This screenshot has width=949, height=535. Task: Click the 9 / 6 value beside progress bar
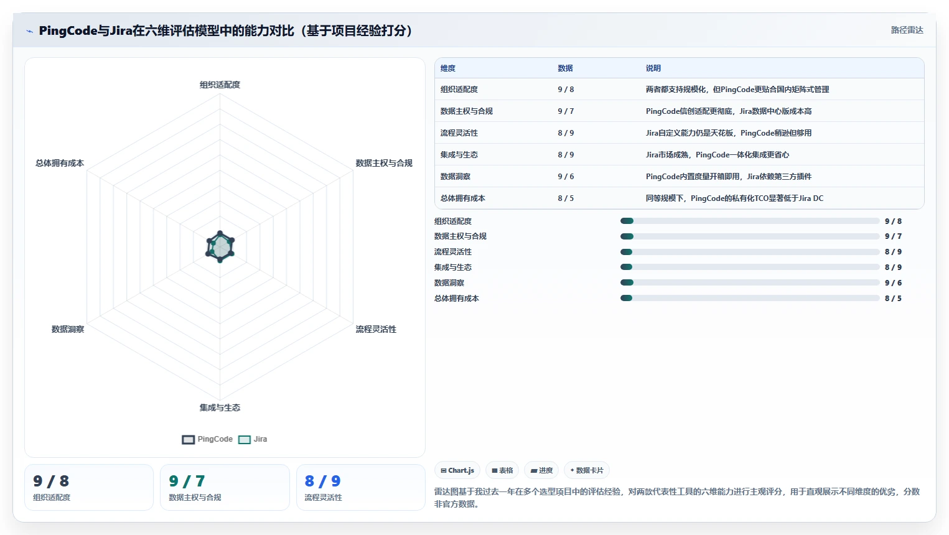click(x=893, y=282)
